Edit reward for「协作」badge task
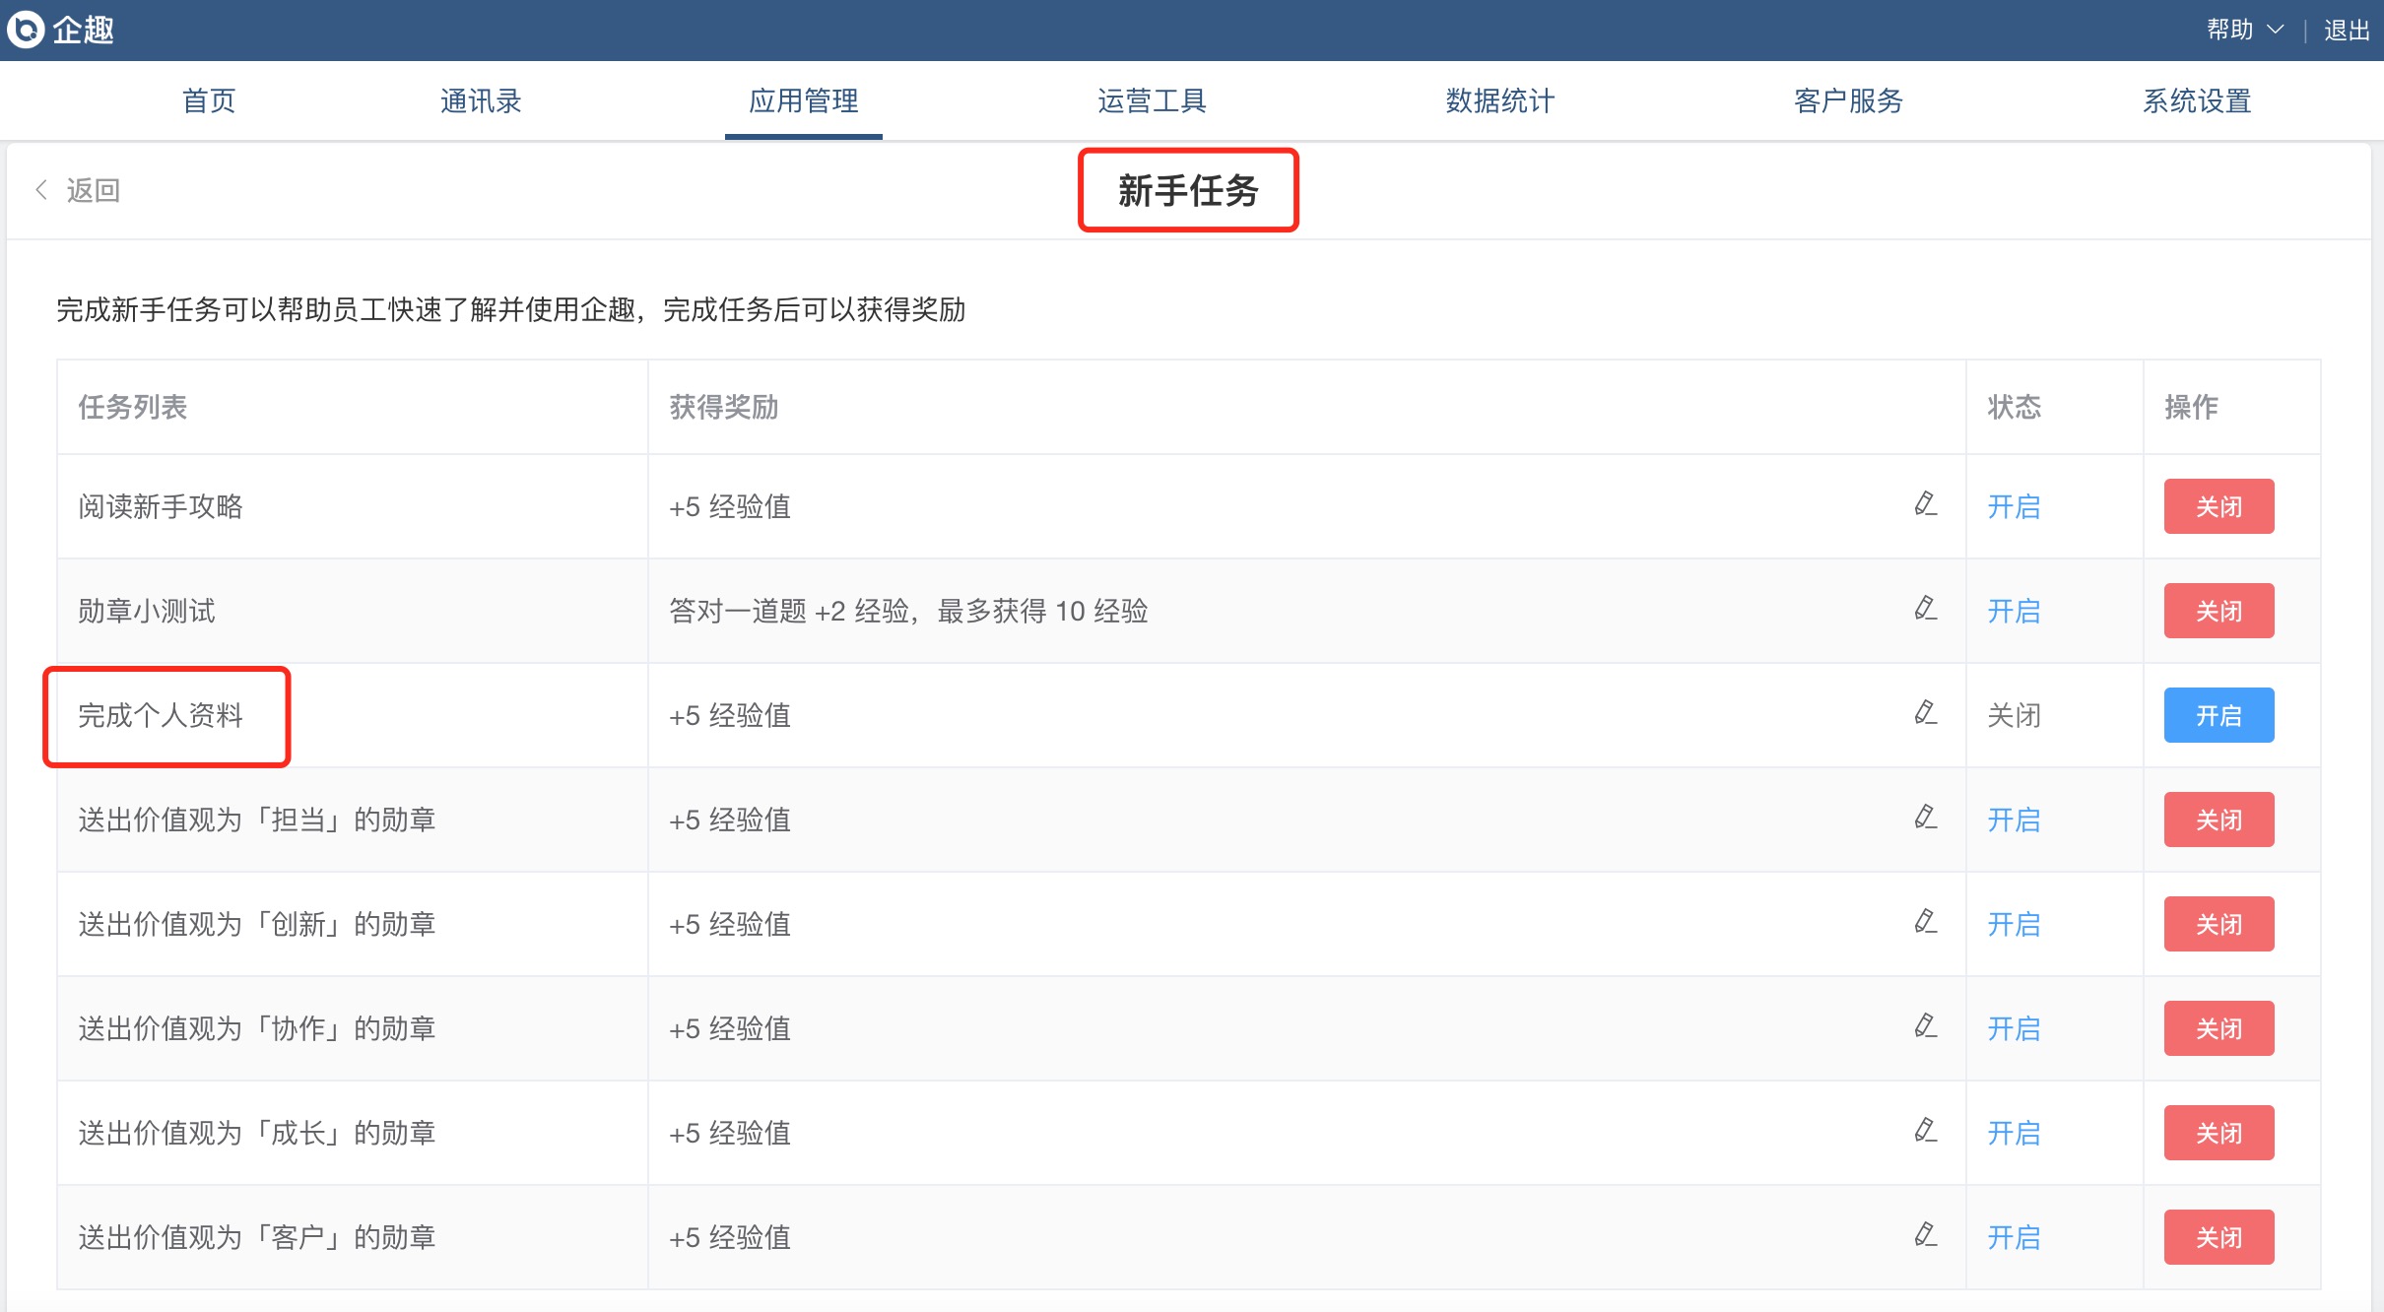Image resolution: width=2384 pixels, height=1312 pixels. pyautogui.click(x=1925, y=1026)
